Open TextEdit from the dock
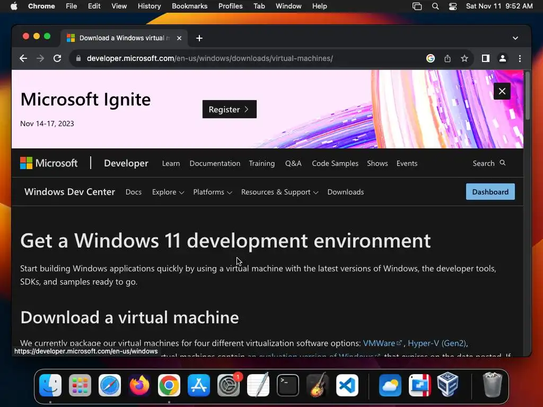Viewport: 543px width, 407px height. (258, 385)
